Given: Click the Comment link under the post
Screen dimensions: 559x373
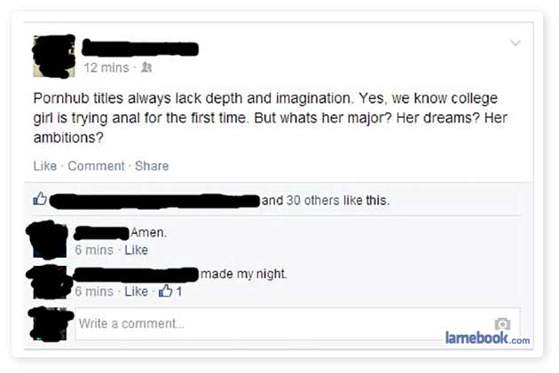Looking at the screenshot, I should tap(96, 166).
